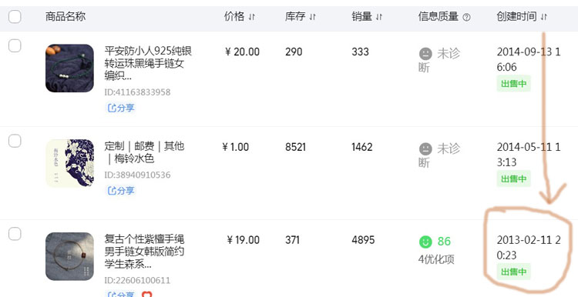
Task: Open the 复古个性紫檀手绳 product title
Action: [x=144, y=252]
